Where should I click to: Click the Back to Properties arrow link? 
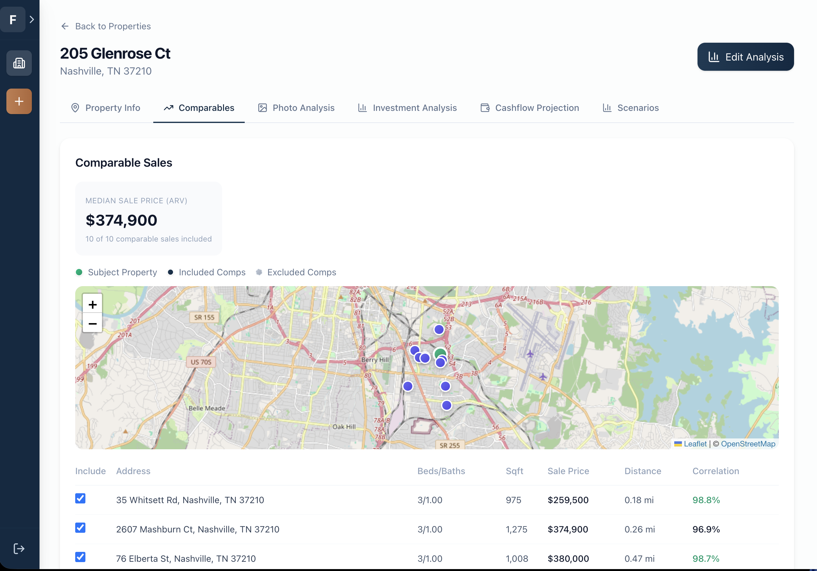(x=106, y=26)
